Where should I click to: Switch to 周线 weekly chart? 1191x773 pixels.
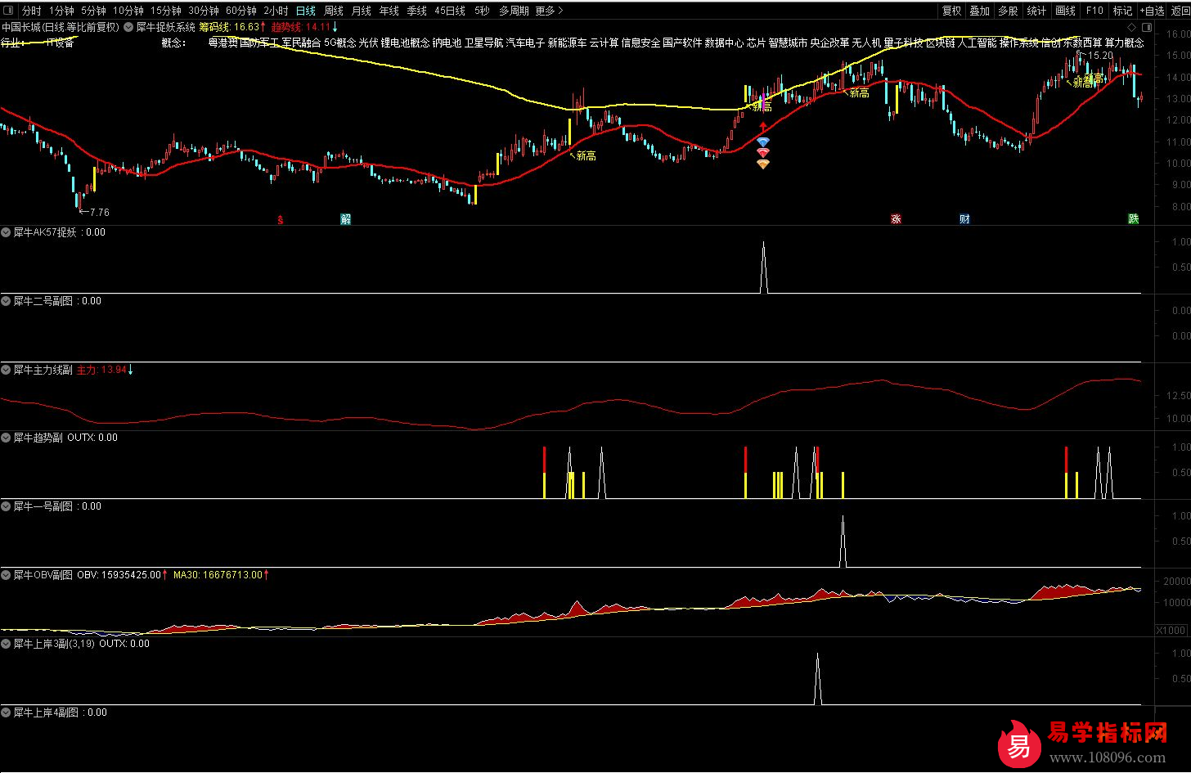click(334, 11)
